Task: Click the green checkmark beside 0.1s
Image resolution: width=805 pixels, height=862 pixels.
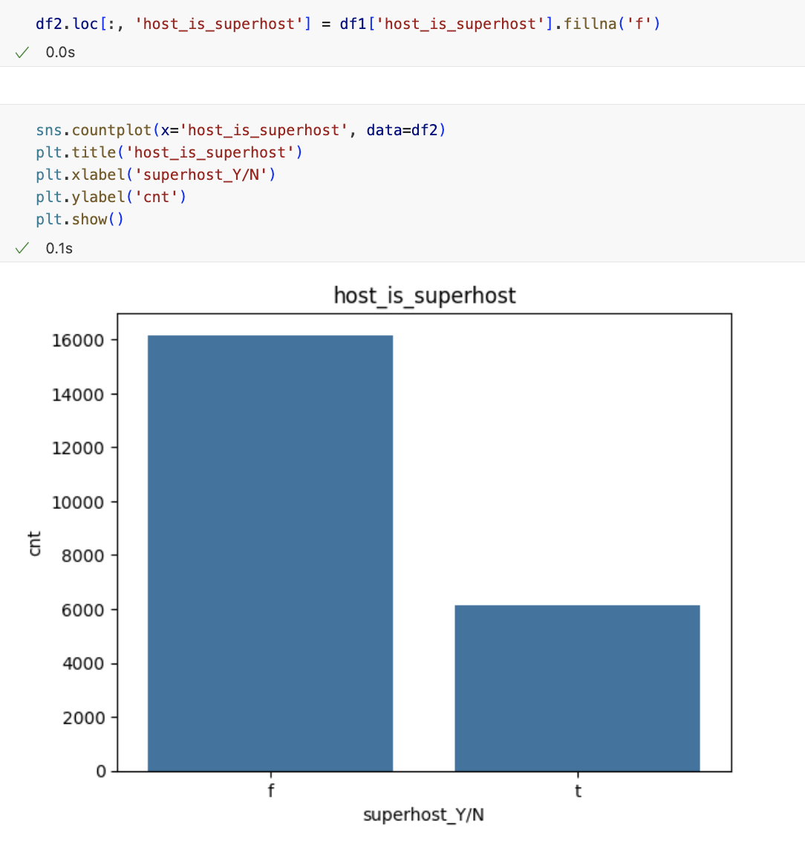Action: (x=22, y=248)
